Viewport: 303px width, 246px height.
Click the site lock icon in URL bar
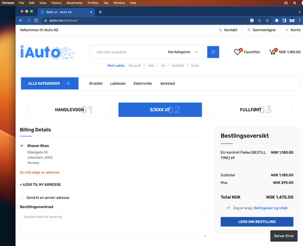coord(45,21)
